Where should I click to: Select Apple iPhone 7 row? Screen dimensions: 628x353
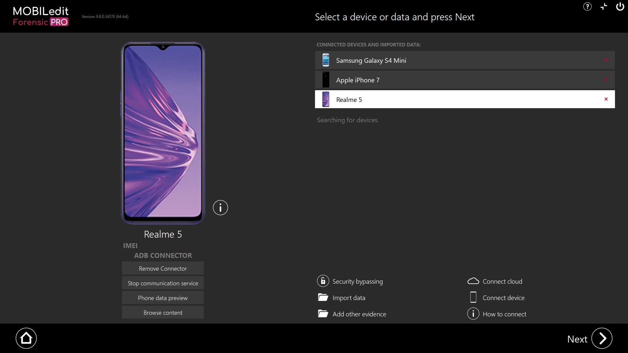click(465, 80)
